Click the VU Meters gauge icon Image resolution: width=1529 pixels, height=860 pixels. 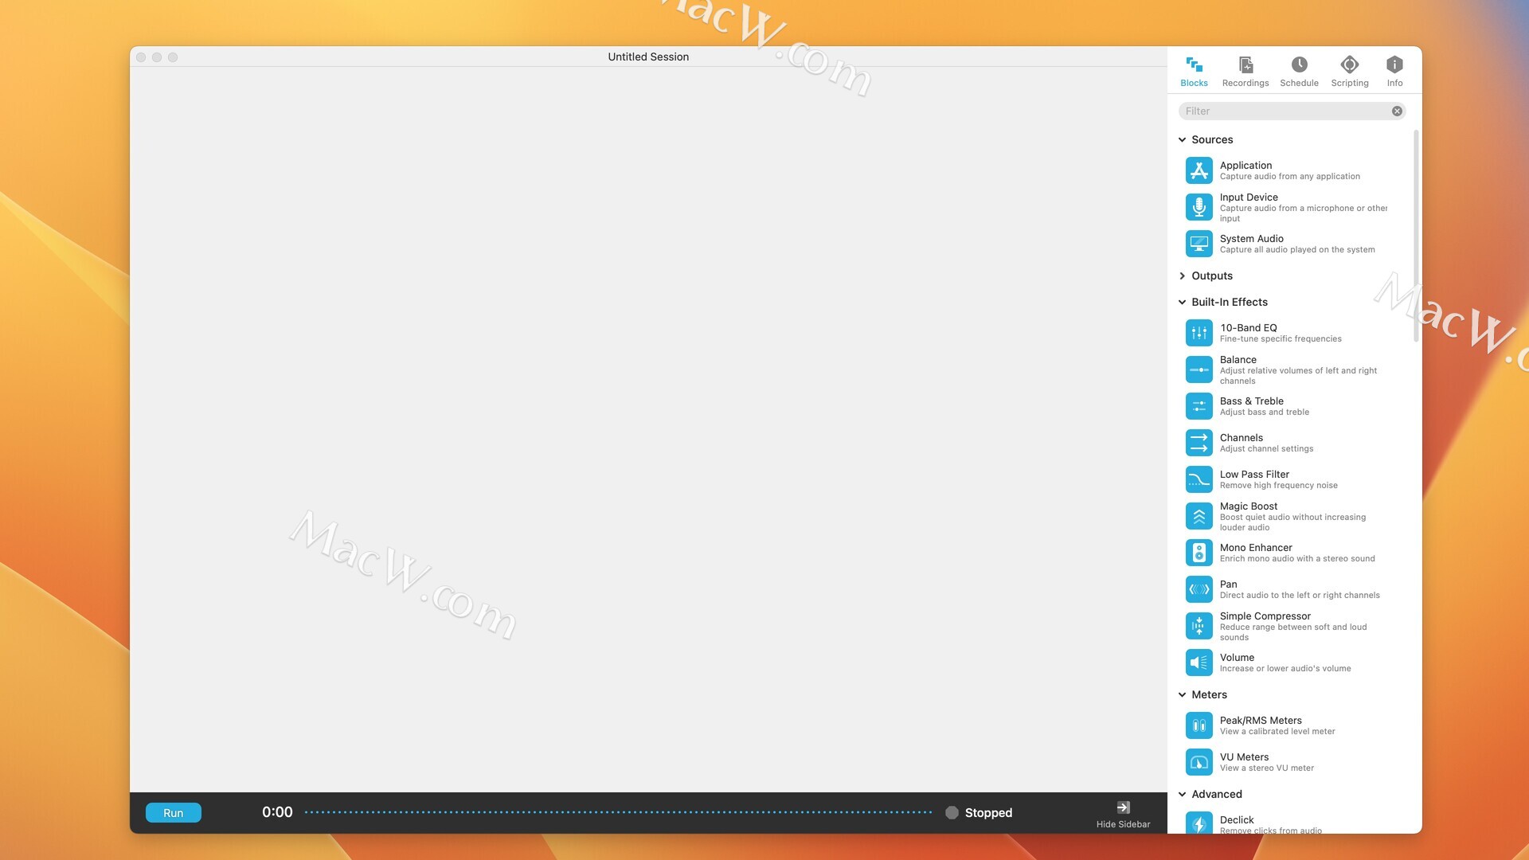click(1199, 762)
